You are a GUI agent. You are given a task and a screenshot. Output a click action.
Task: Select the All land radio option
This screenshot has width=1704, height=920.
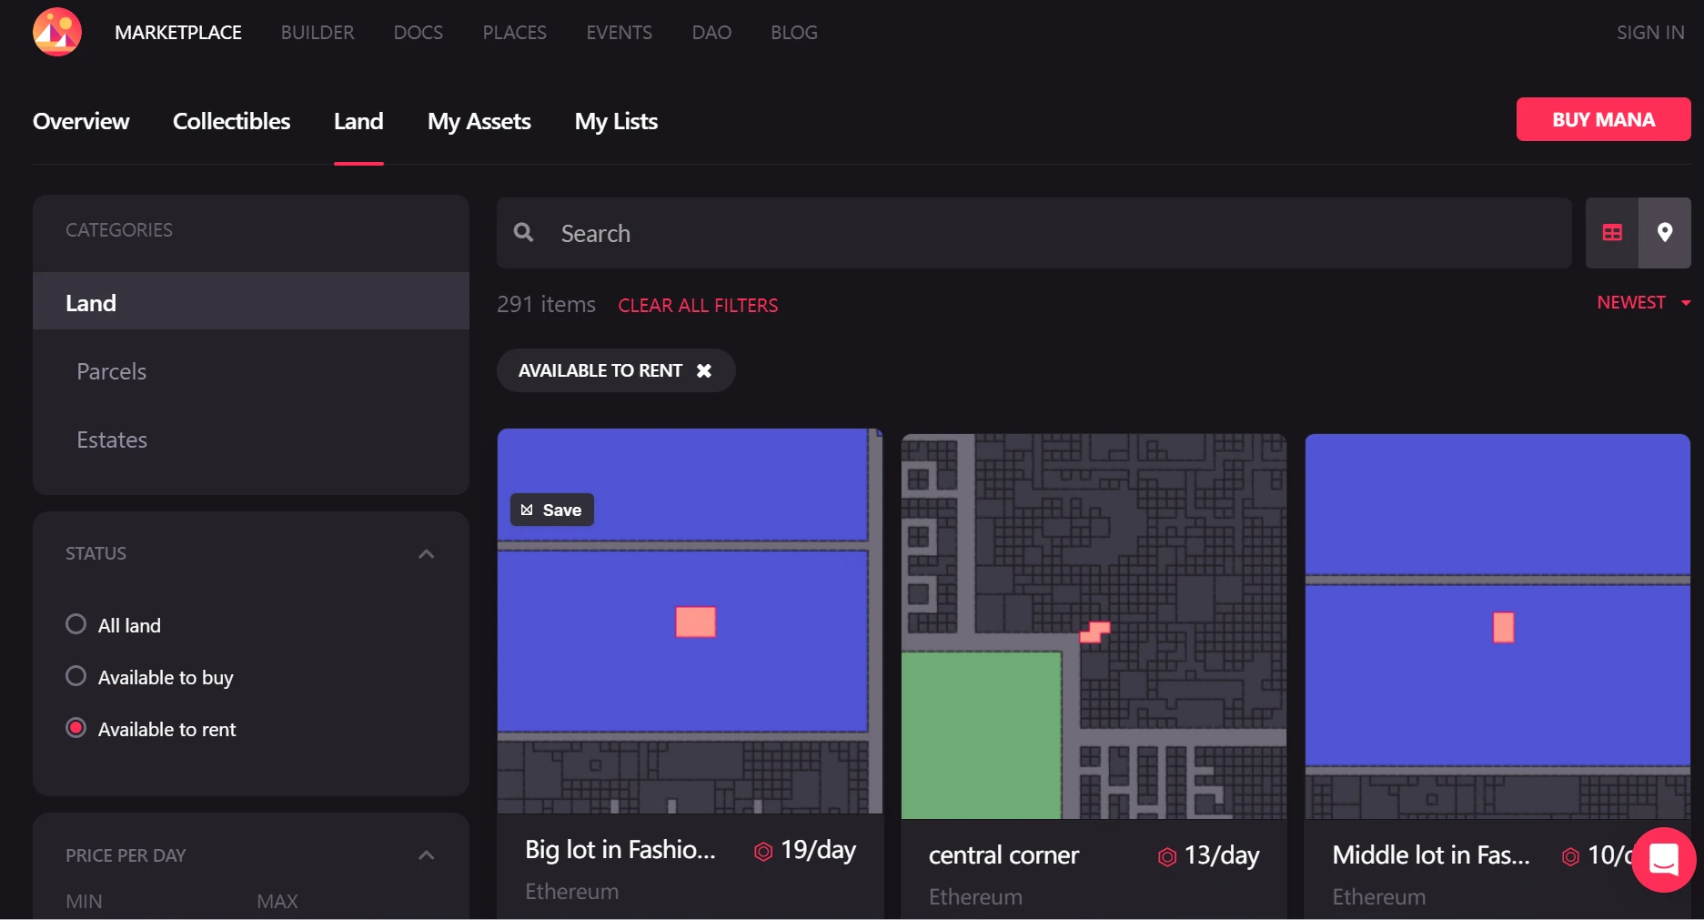76,624
